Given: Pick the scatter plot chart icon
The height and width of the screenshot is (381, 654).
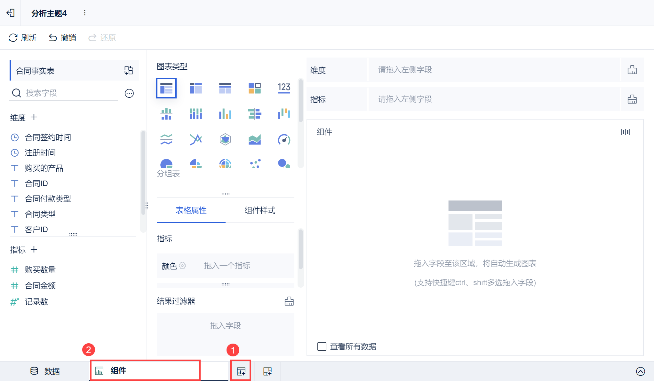Looking at the screenshot, I should click(255, 164).
